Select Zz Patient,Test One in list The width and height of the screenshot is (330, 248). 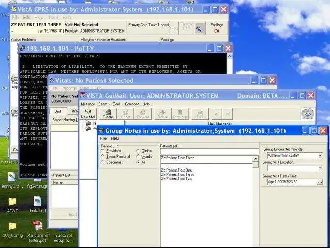[176, 170]
